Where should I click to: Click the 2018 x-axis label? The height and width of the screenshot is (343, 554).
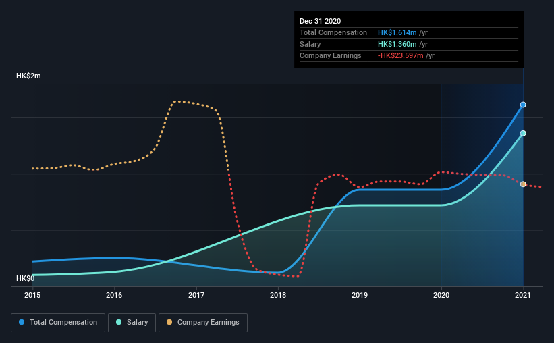[x=278, y=295]
